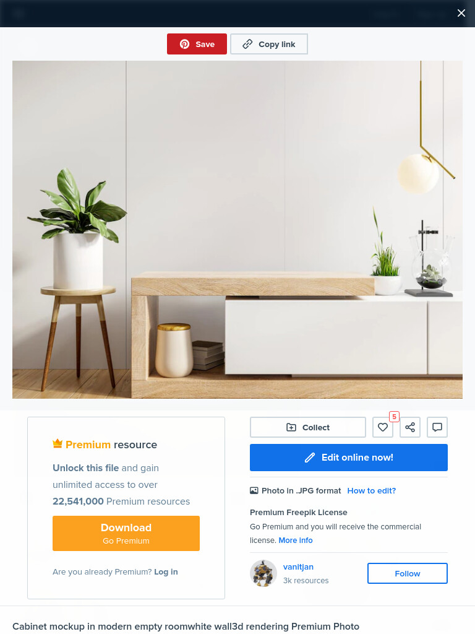Image resolution: width=475 pixels, height=634 pixels.
Task: Click vanitjan's avatar picture
Action: coord(263,573)
